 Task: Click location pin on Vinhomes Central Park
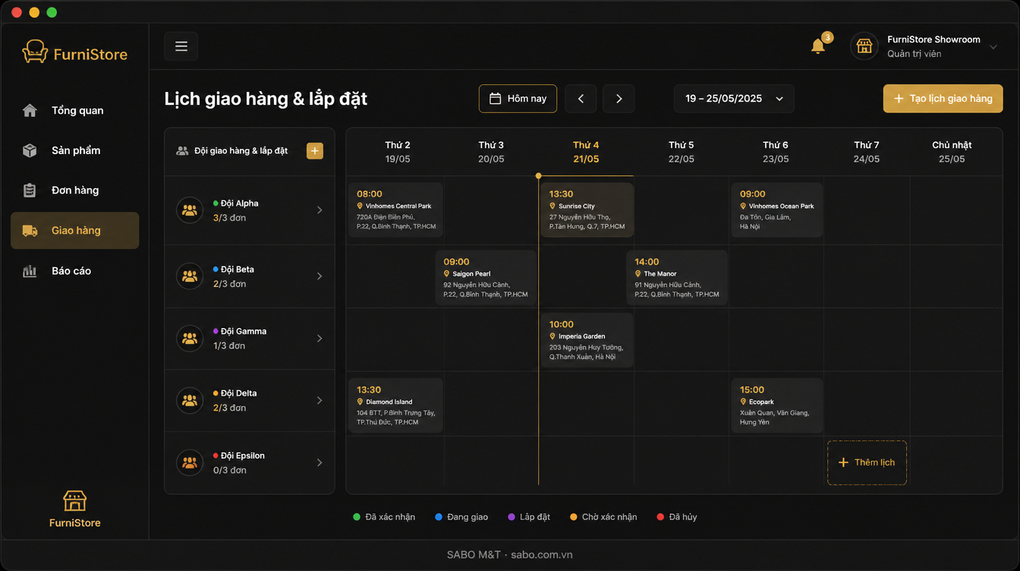click(x=360, y=206)
